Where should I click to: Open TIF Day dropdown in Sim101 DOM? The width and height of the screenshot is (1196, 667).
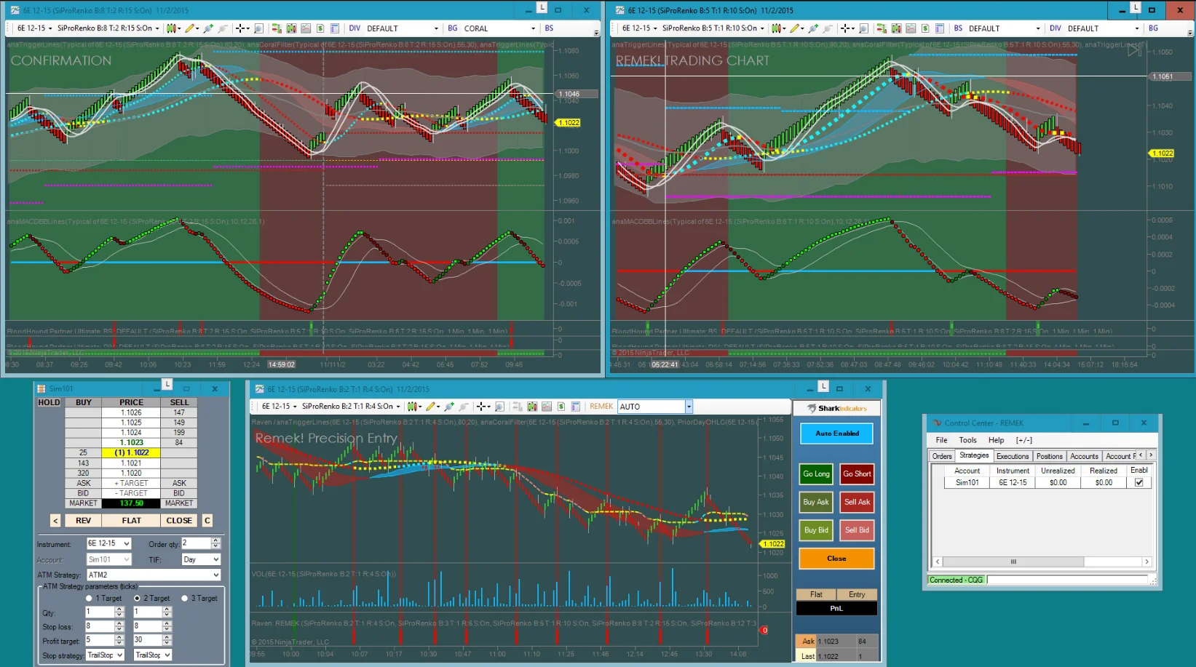[201, 559]
